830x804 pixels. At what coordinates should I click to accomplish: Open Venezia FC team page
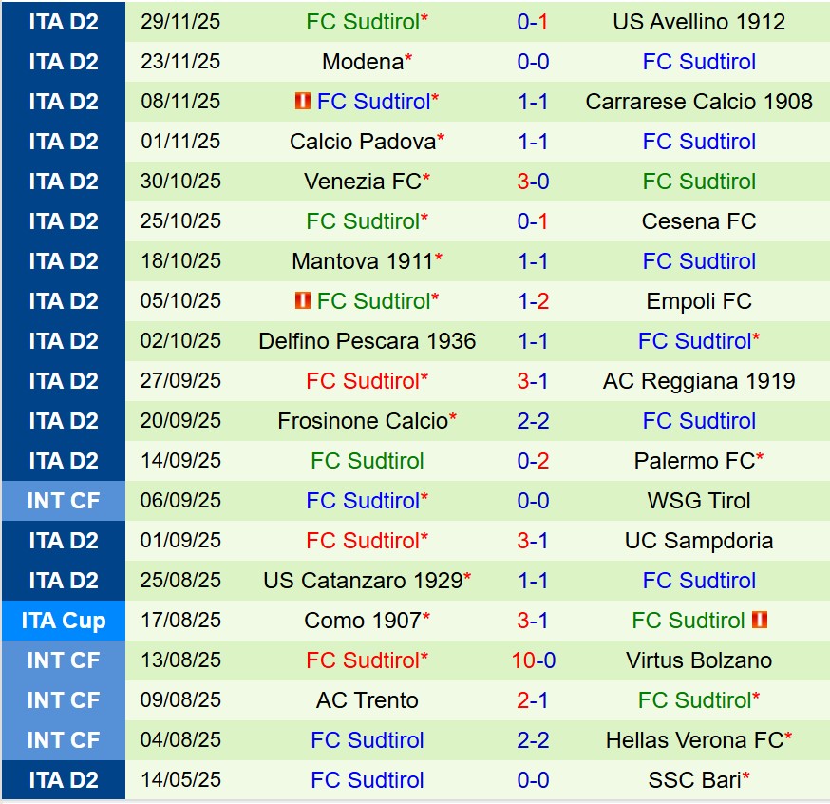click(363, 182)
